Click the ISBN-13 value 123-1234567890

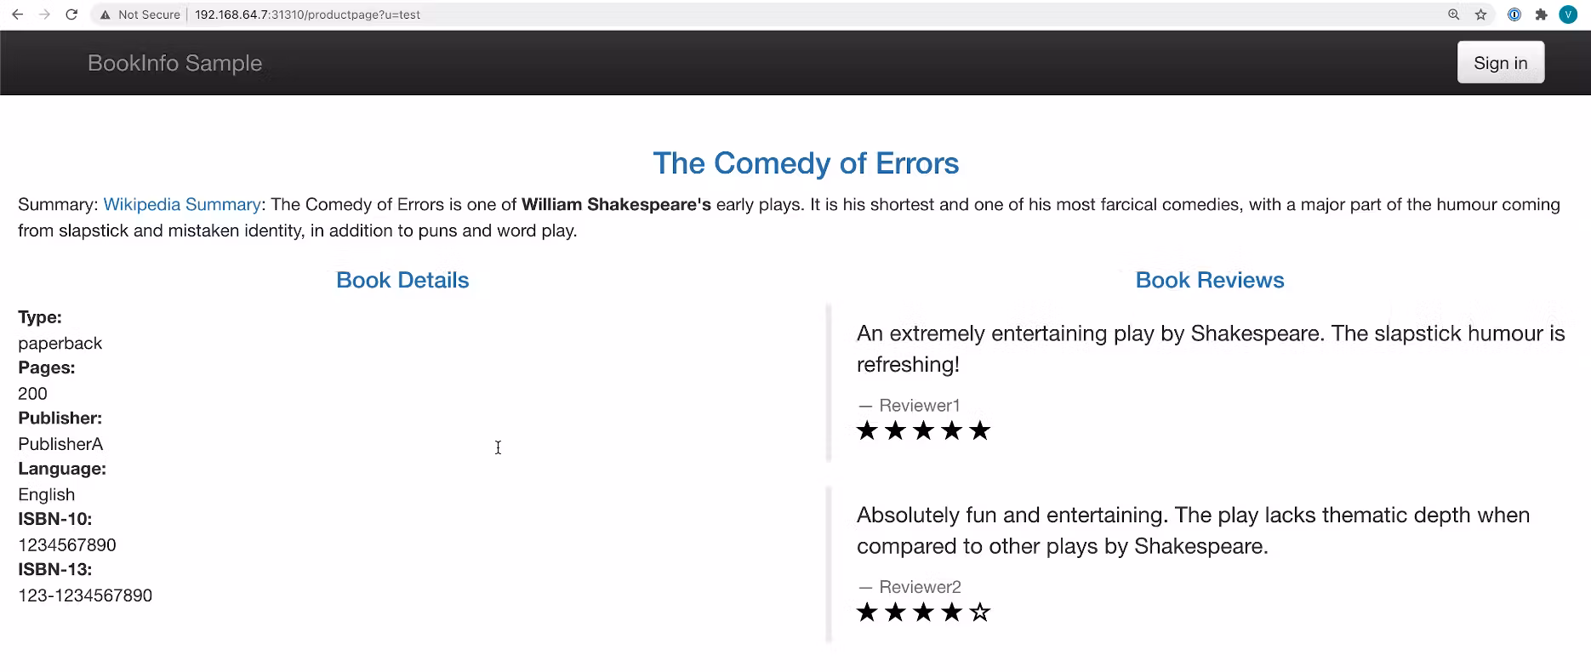coord(85,595)
